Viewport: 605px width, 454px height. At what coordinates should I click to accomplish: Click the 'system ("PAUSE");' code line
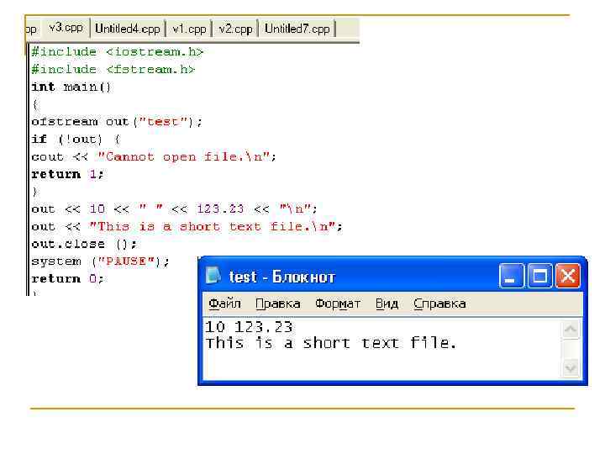tap(100, 261)
